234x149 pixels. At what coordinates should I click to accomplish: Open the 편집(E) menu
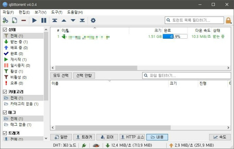coord(24,12)
